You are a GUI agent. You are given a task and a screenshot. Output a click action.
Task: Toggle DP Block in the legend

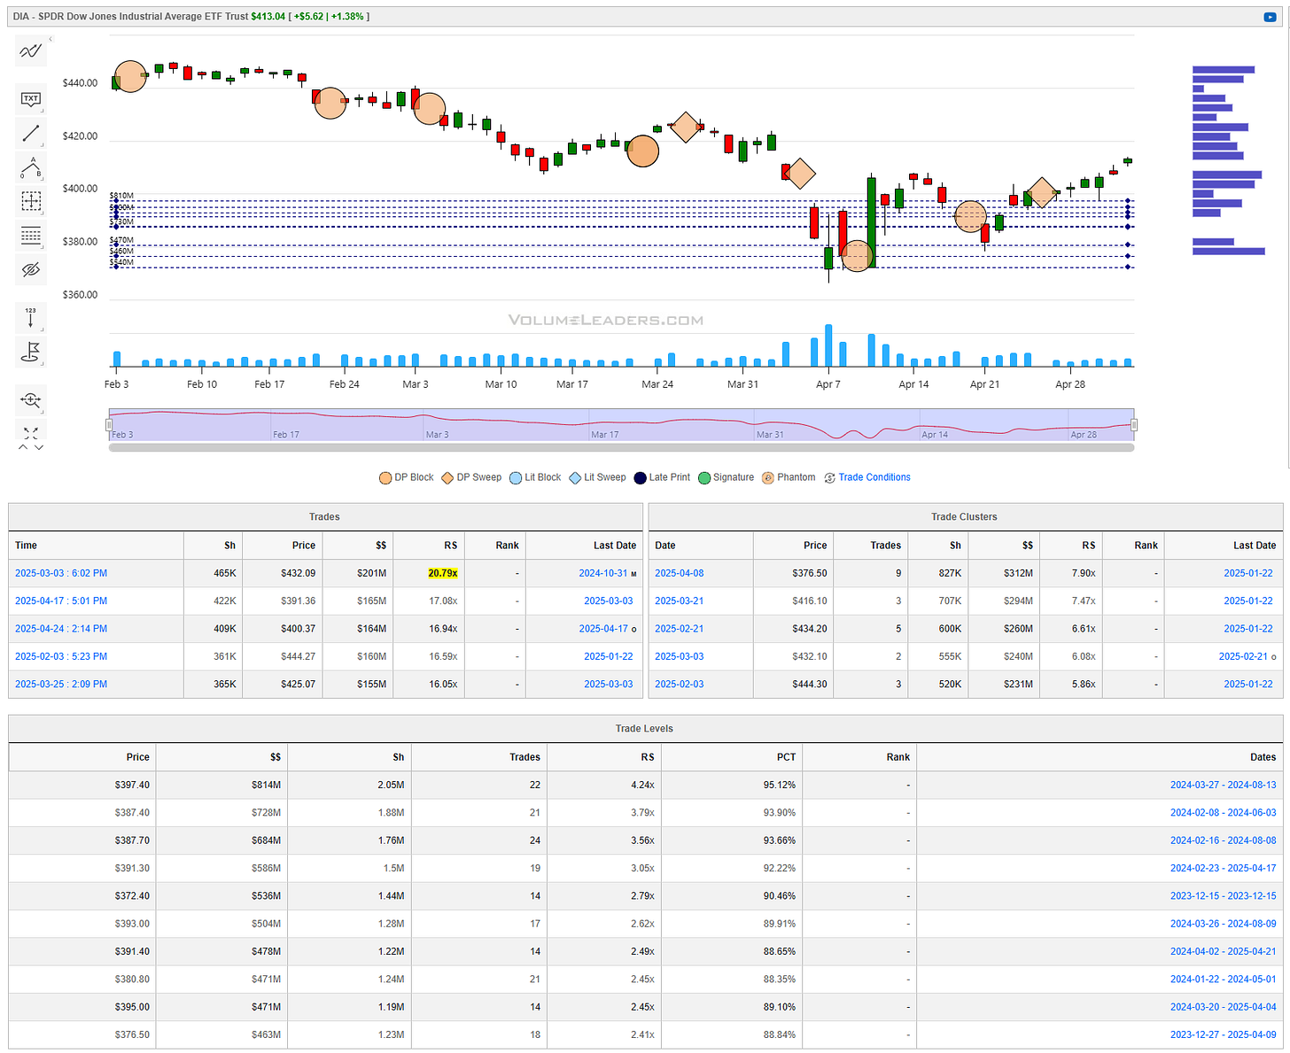click(x=406, y=477)
